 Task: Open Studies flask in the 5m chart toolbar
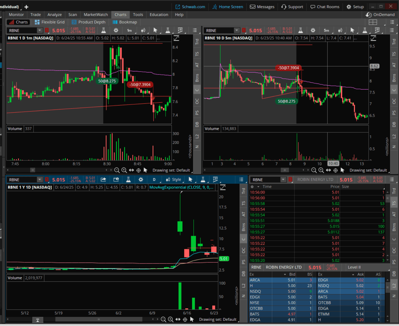(300, 30)
